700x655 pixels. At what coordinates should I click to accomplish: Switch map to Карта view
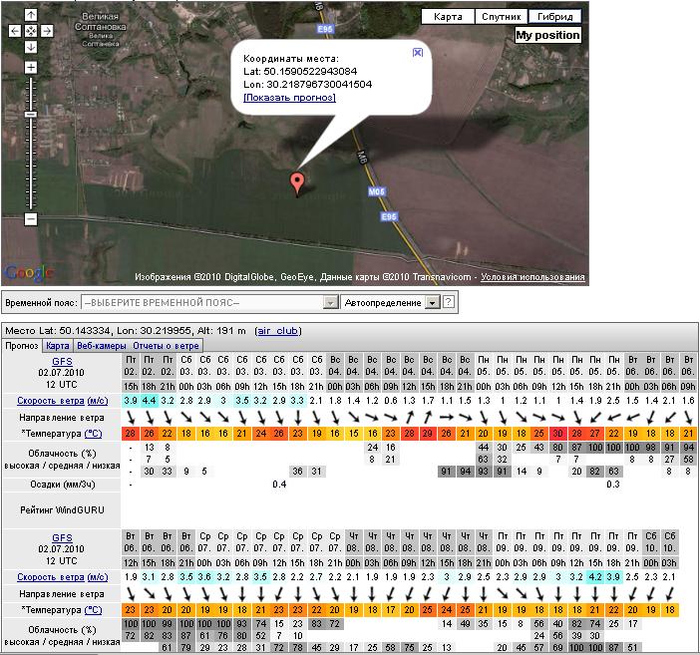(x=448, y=17)
